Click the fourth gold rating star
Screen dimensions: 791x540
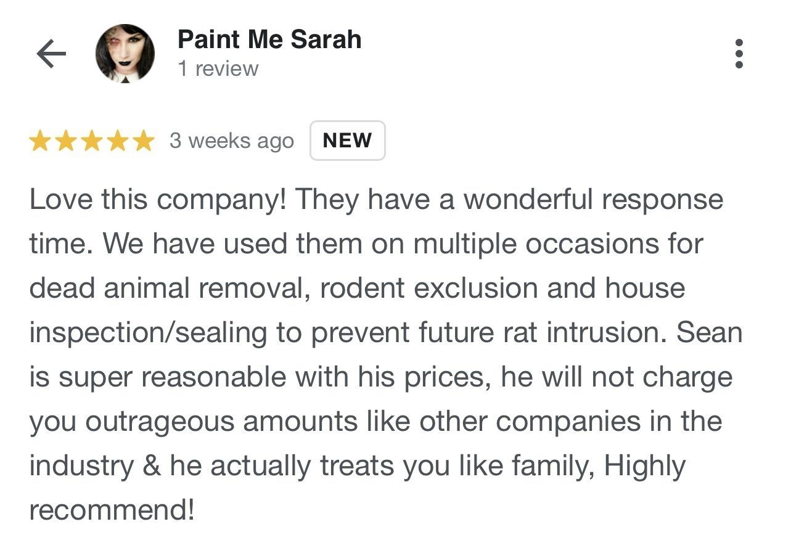(x=117, y=141)
